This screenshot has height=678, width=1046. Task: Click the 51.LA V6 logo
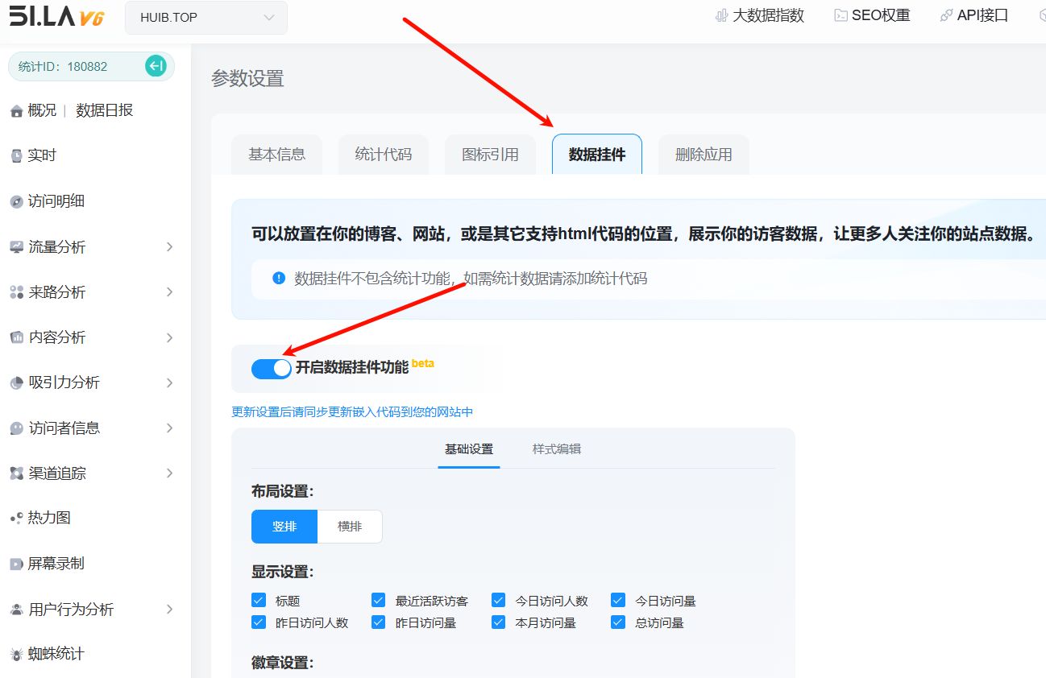pyautogui.click(x=56, y=17)
